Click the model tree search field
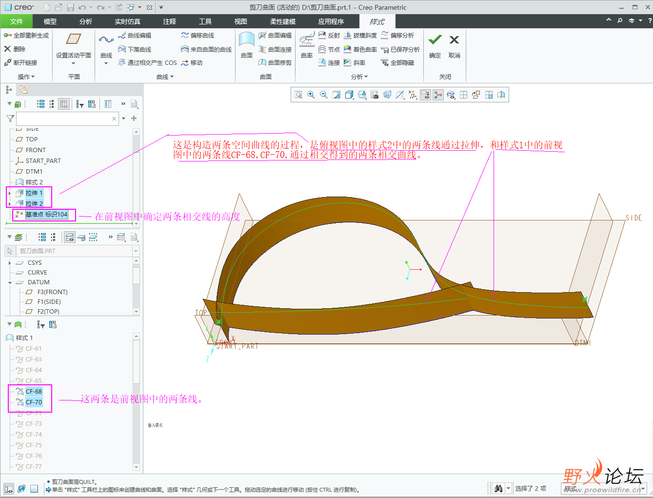 click(67, 119)
